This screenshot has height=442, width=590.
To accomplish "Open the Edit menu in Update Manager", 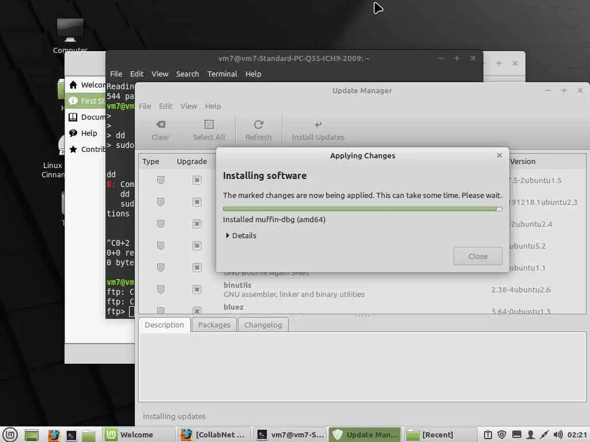I will pyautogui.click(x=165, y=106).
